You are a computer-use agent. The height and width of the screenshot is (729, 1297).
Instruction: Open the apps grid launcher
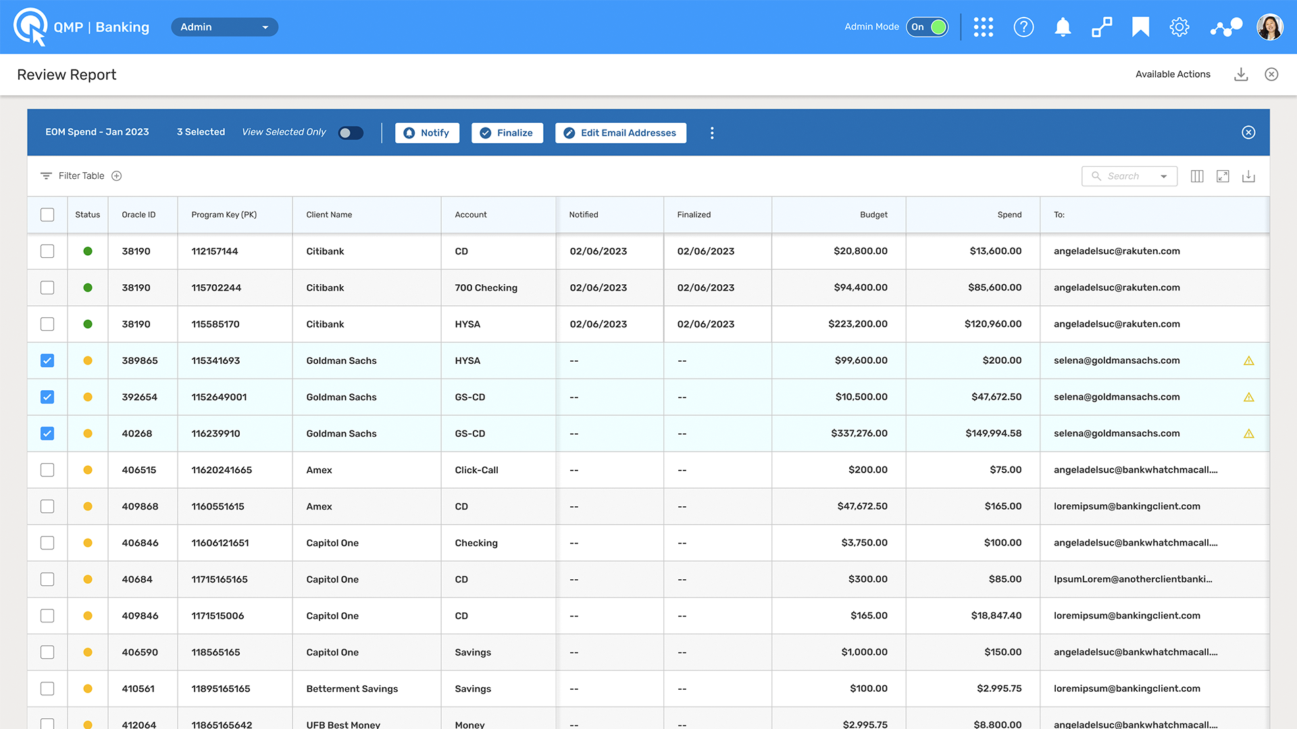(983, 27)
